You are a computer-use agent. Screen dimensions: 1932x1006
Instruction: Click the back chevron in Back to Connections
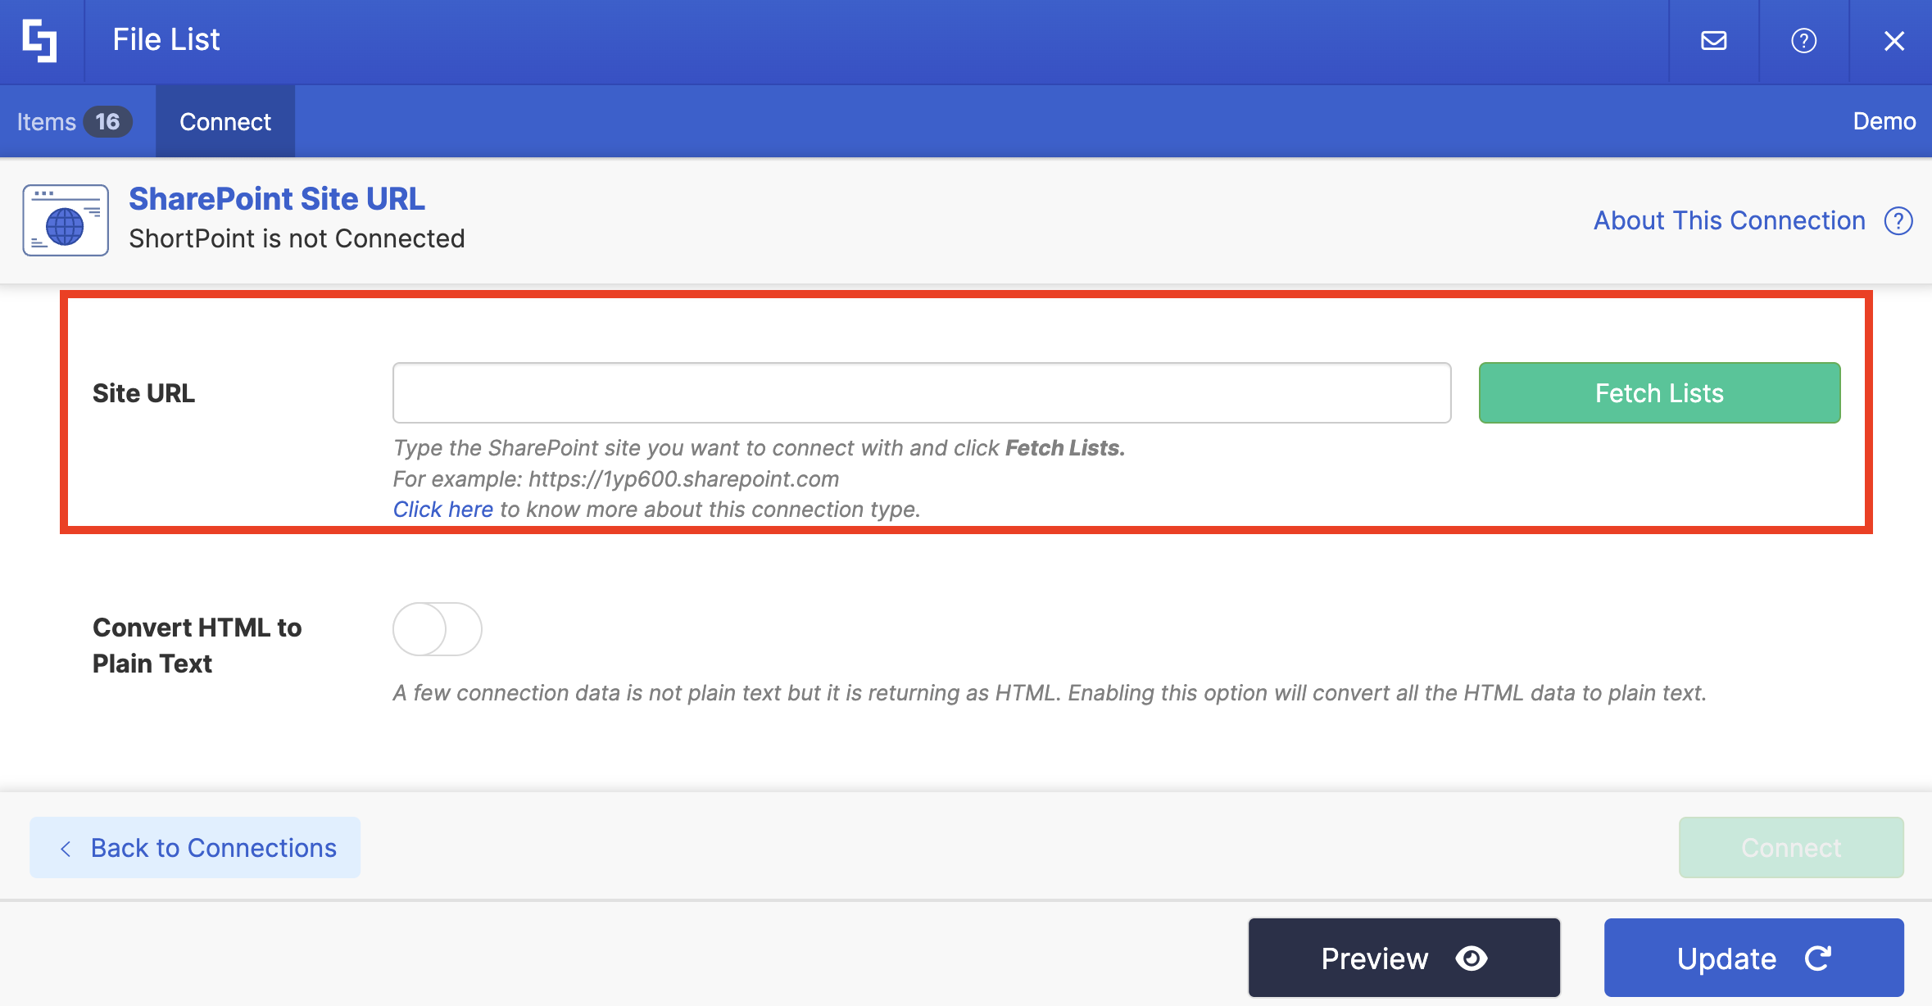[x=66, y=849]
